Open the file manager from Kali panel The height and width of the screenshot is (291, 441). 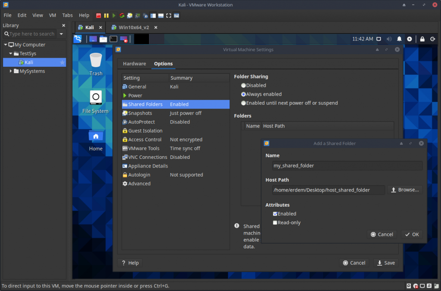[x=103, y=39]
